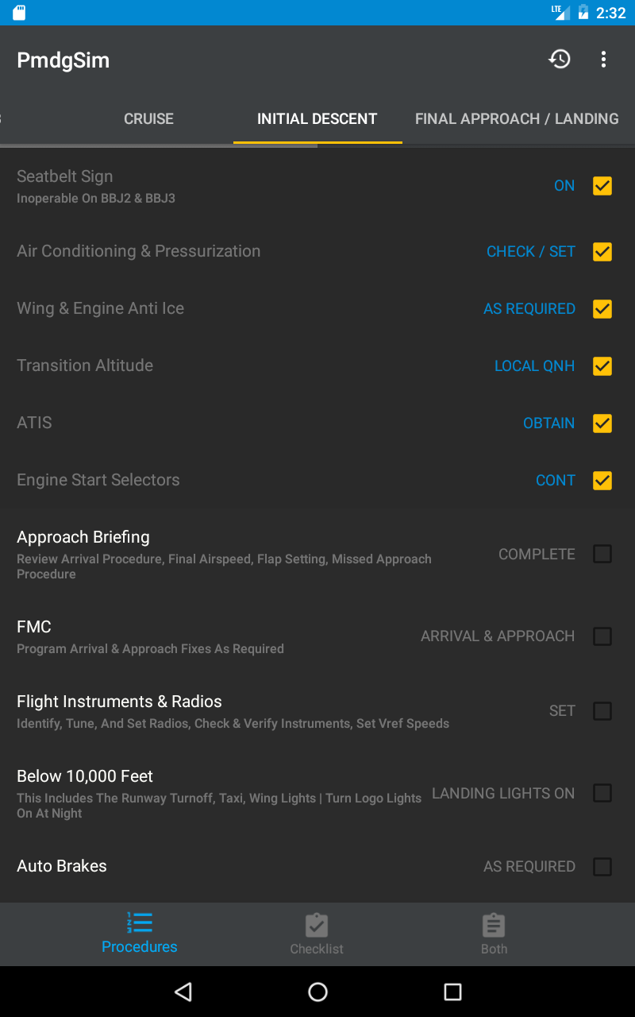Open the three-dot overflow menu
This screenshot has width=635, height=1017.
[603, 60]
